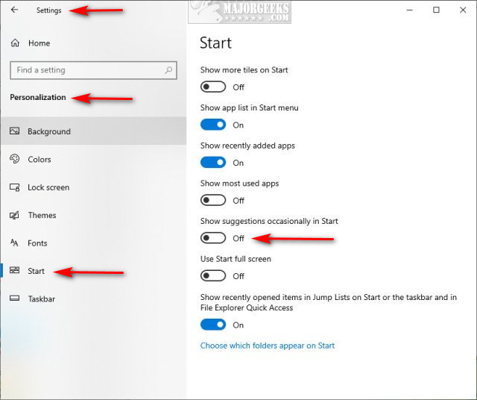Click the Taskbar icon in sidebar
477x400 pixels.
point(14,299)
